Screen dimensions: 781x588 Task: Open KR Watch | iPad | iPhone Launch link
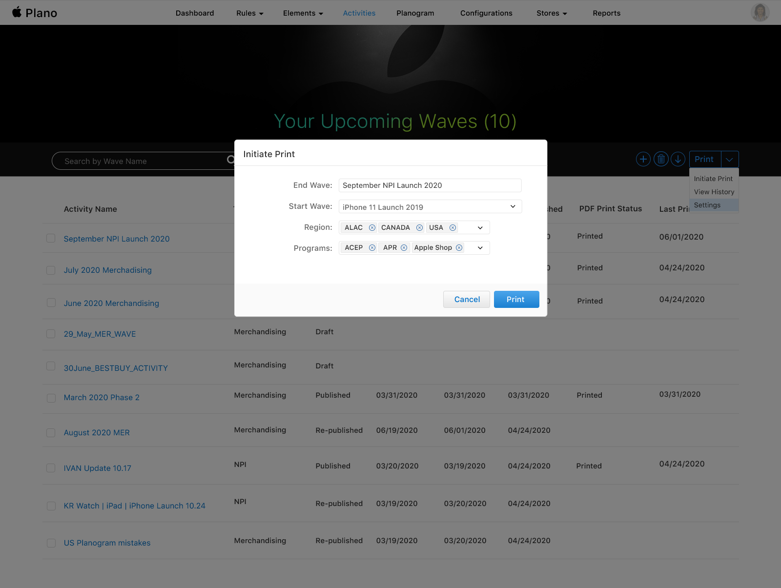tap(134, 506)
